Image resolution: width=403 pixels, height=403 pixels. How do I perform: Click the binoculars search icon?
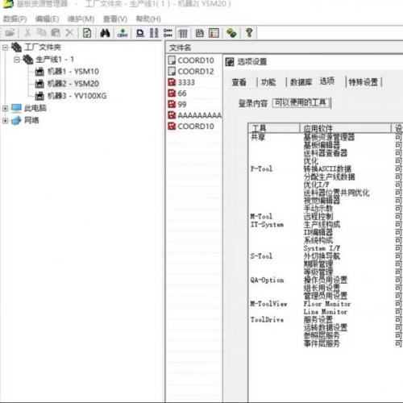tap(105, 33)
